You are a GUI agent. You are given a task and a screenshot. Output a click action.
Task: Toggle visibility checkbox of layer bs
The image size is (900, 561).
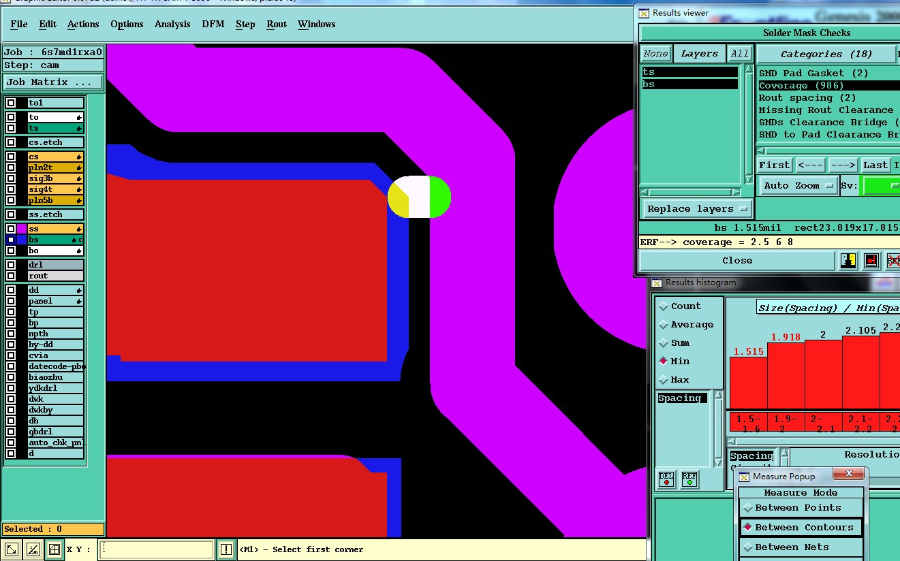[11, 240]
